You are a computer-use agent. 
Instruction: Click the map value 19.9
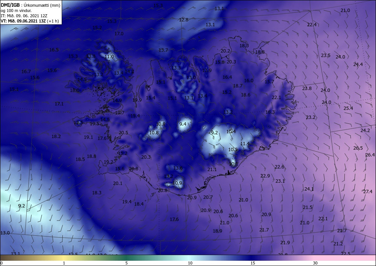click(137, 100)
